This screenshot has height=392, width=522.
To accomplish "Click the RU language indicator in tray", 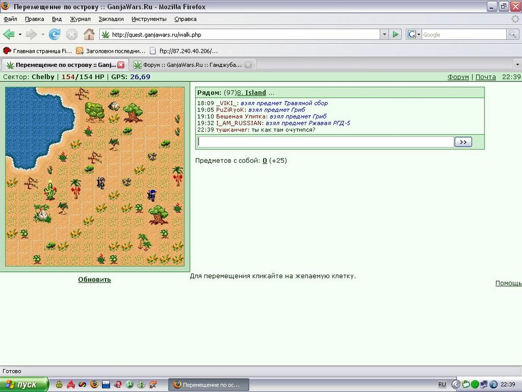I will pyautogui.click(x=442, y=385).
